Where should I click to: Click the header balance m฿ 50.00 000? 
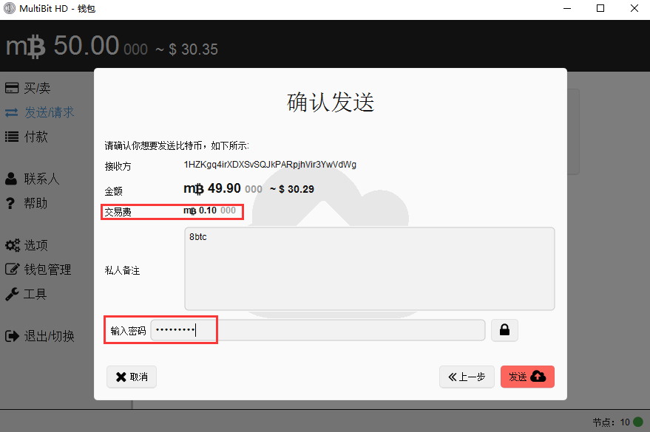click(77, 46)
